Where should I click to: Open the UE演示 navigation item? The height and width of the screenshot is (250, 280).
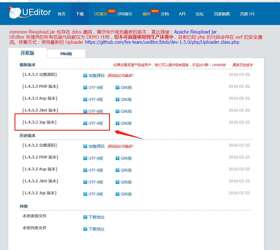(x=101, y=14)
